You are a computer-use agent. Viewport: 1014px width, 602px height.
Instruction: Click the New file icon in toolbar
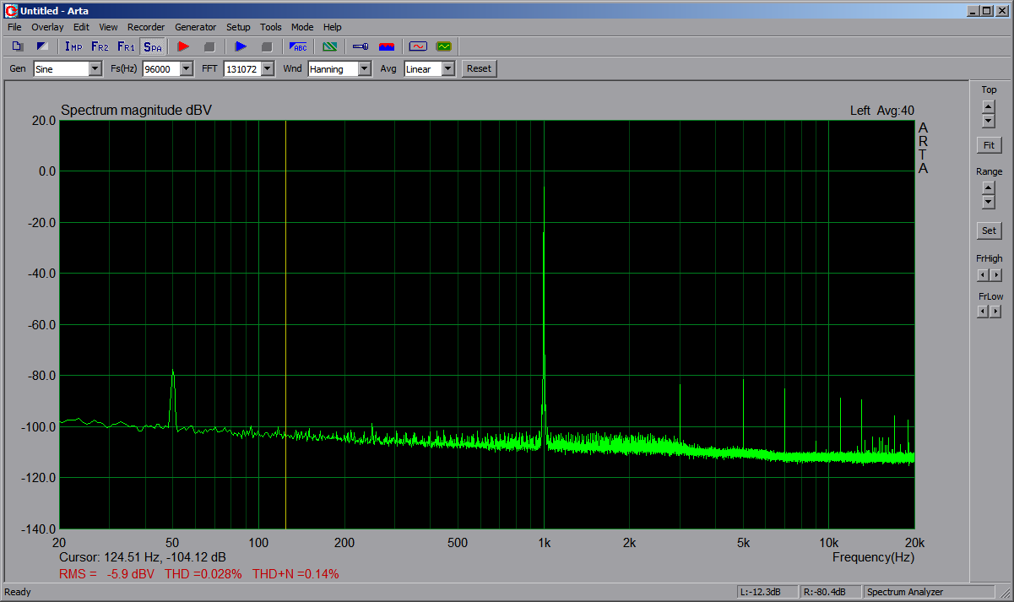17,46
